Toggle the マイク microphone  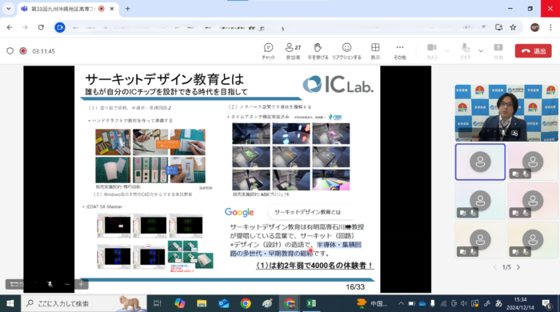click(466, 51)
